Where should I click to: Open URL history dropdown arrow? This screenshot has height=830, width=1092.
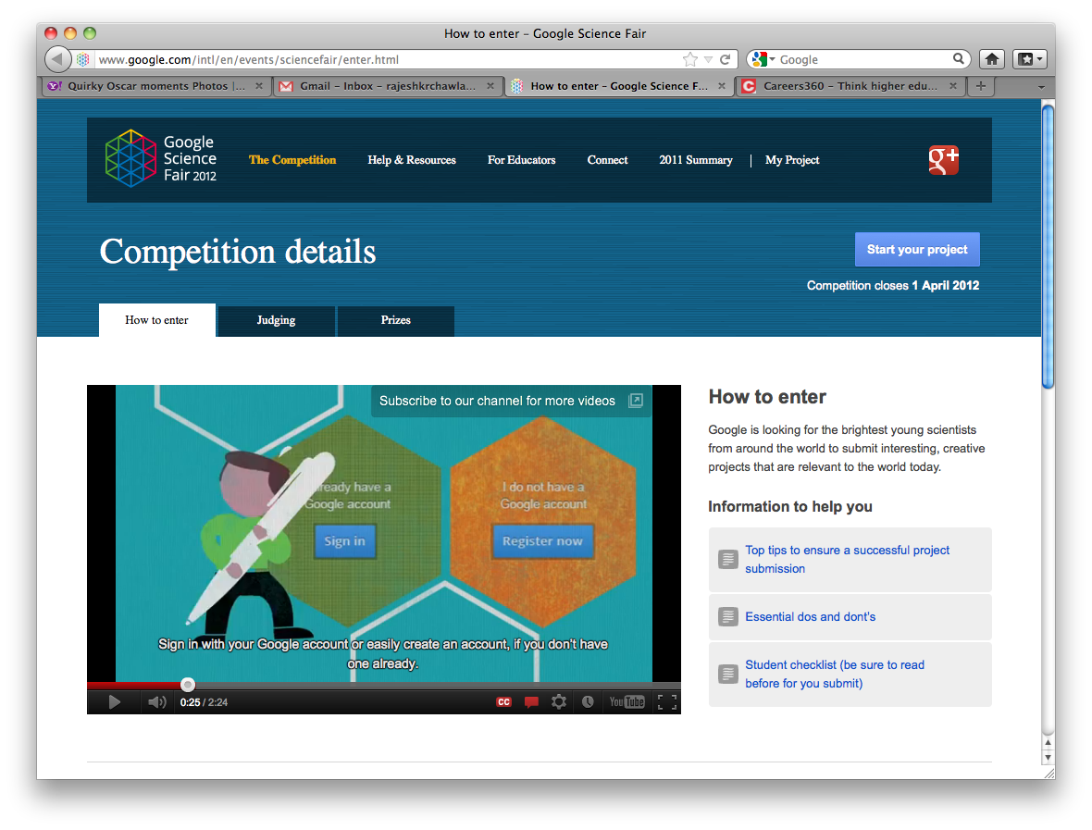708,60
